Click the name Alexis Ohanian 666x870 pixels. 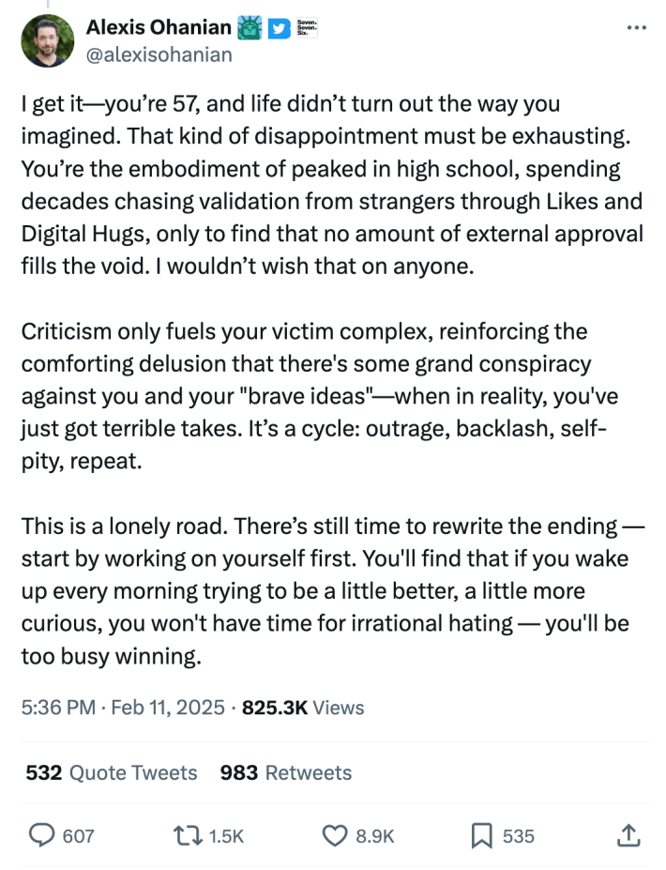point(156,27)
